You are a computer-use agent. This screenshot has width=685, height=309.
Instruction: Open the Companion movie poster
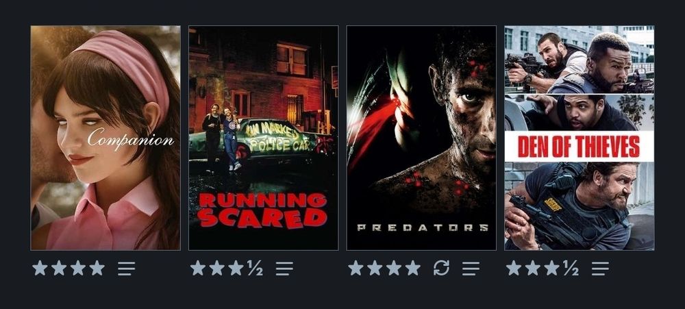tap(105, 138)
